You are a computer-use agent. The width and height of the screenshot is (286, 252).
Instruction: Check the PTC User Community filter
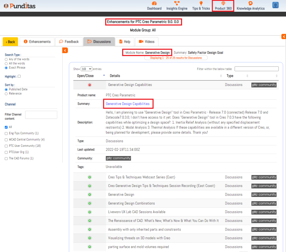(x=6, y=146)
